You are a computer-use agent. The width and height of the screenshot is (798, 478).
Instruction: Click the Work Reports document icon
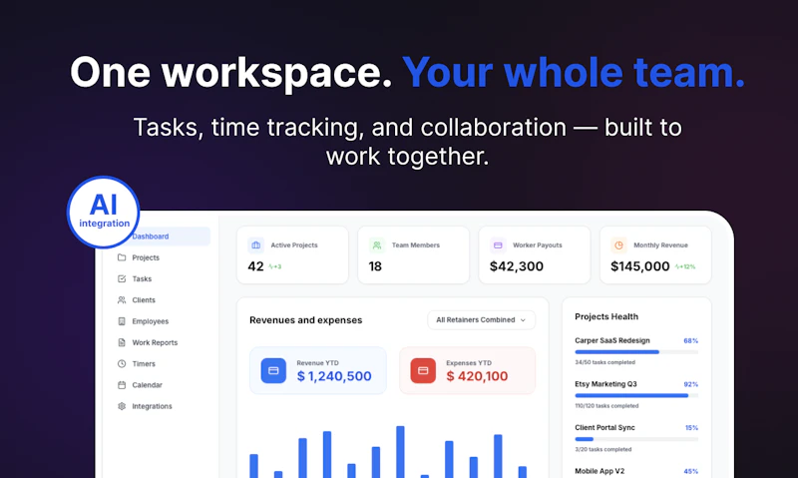122,343
